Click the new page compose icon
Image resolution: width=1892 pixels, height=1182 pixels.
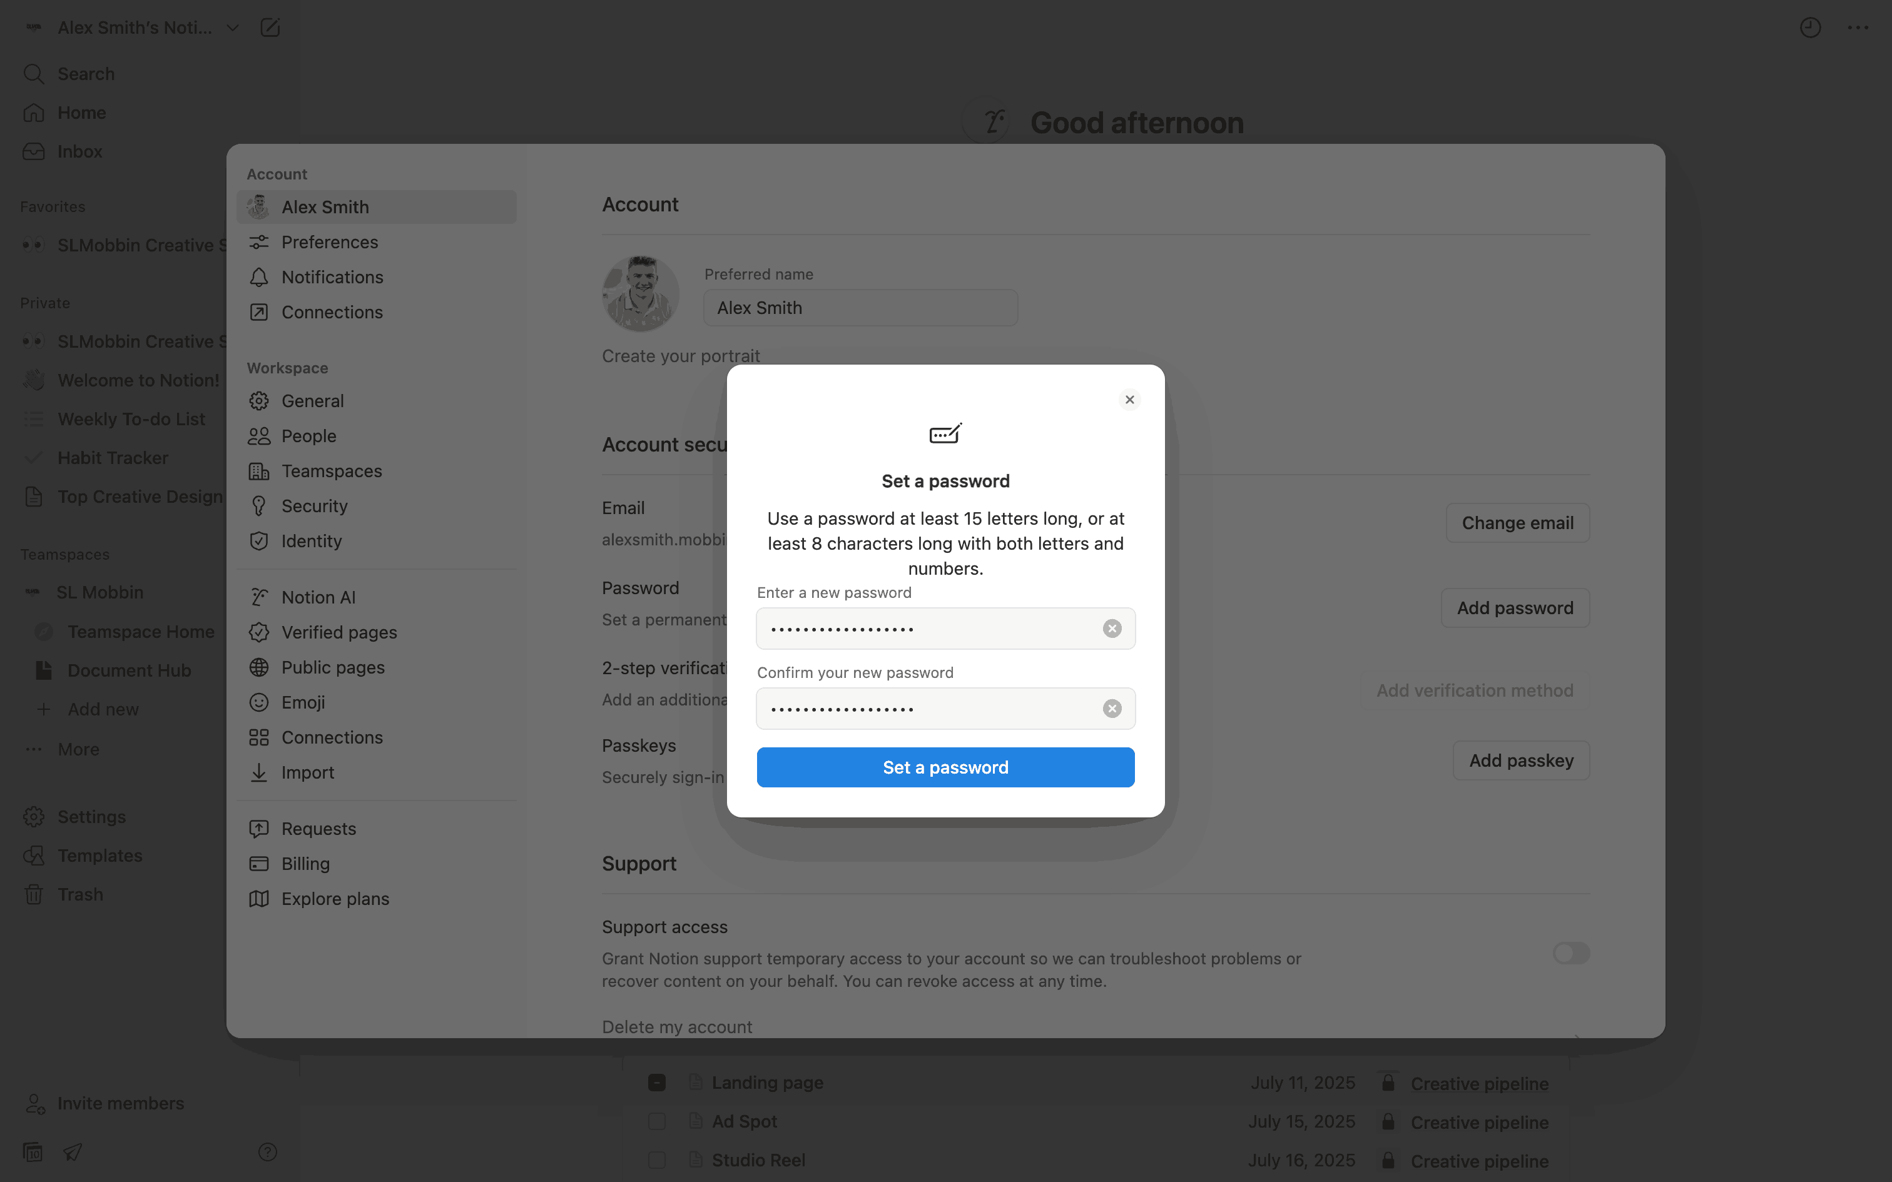pos(270,28)
